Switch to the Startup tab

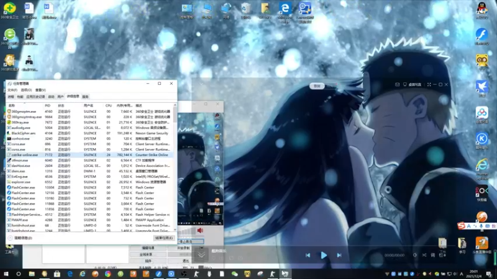[x=51, y=97]
